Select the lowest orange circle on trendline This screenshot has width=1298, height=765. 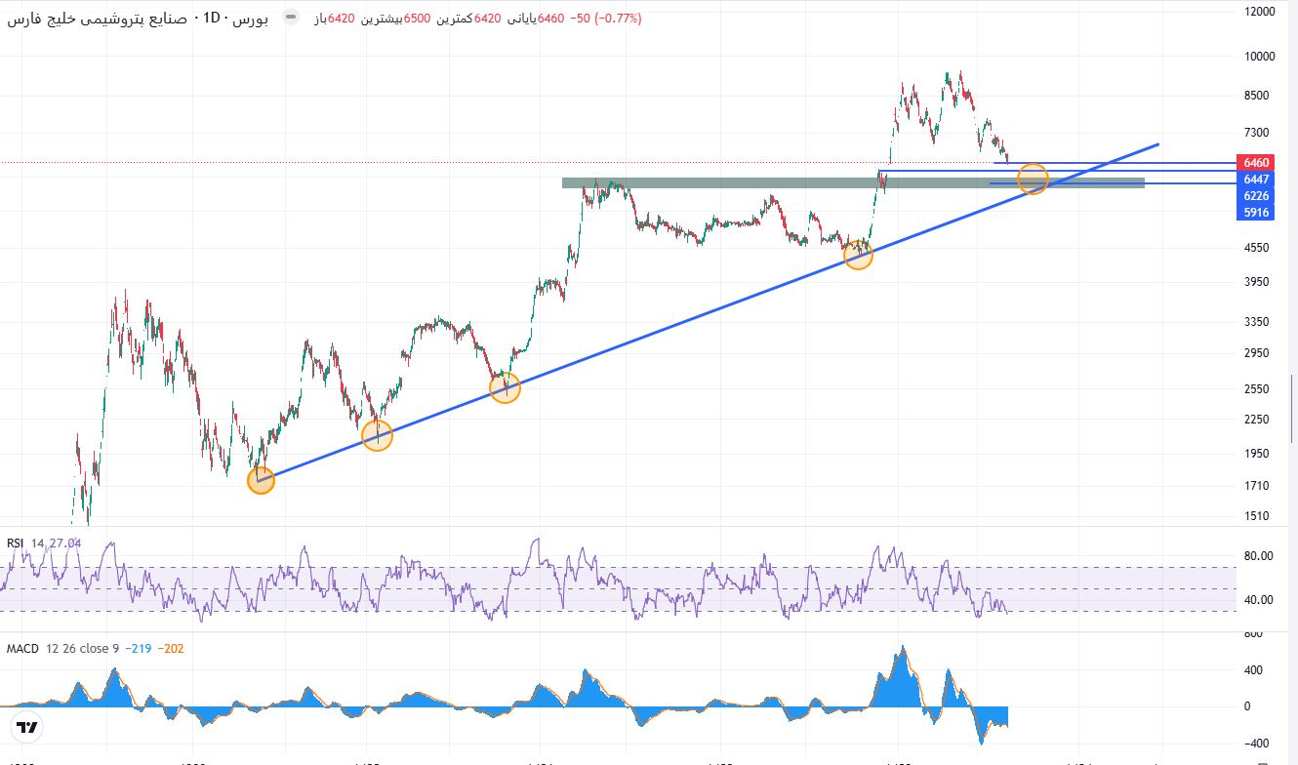pos(261,479)
